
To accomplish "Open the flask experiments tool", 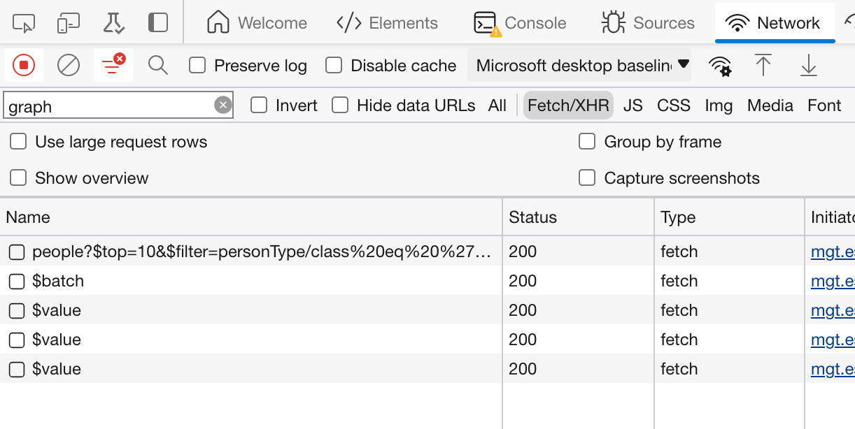I will tap(113, 22).
